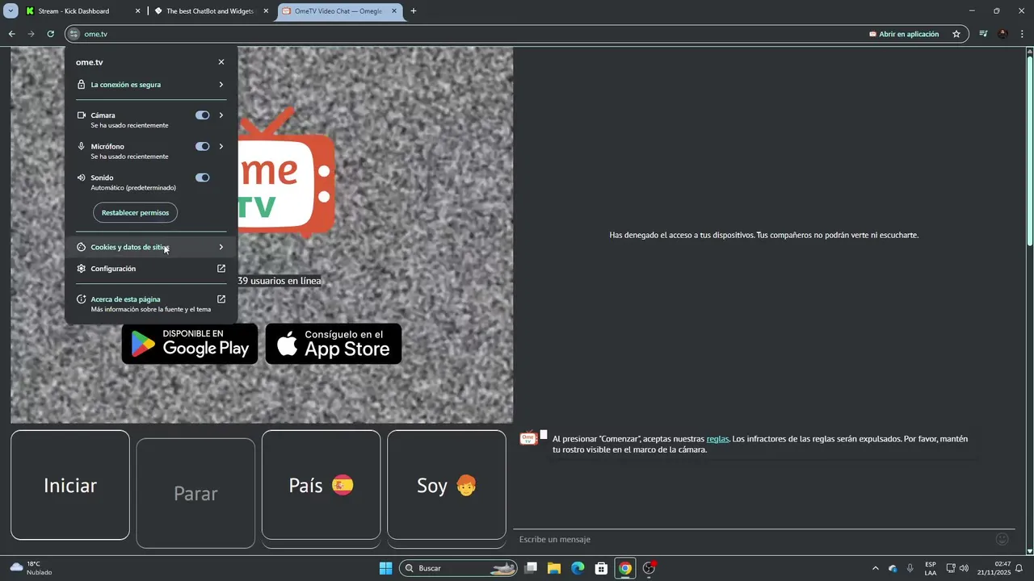Click Restablecer permisos button
1034x581 pixels.
[135, 212]
